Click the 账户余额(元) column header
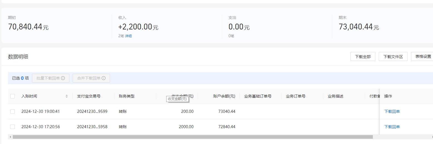This screenshot has height=144, width=433. click(x=224, y=96)
